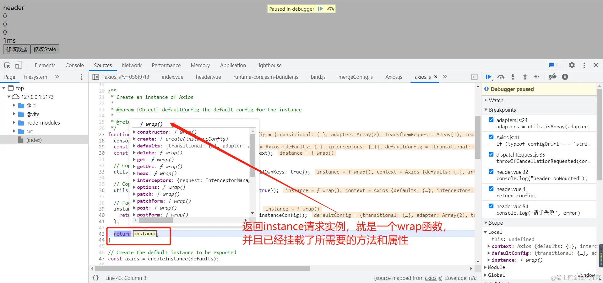Click the code editor vertical scrollbar thumb
Screen dimensions: 603x283
pyautogui.click(x=478, y=137)
